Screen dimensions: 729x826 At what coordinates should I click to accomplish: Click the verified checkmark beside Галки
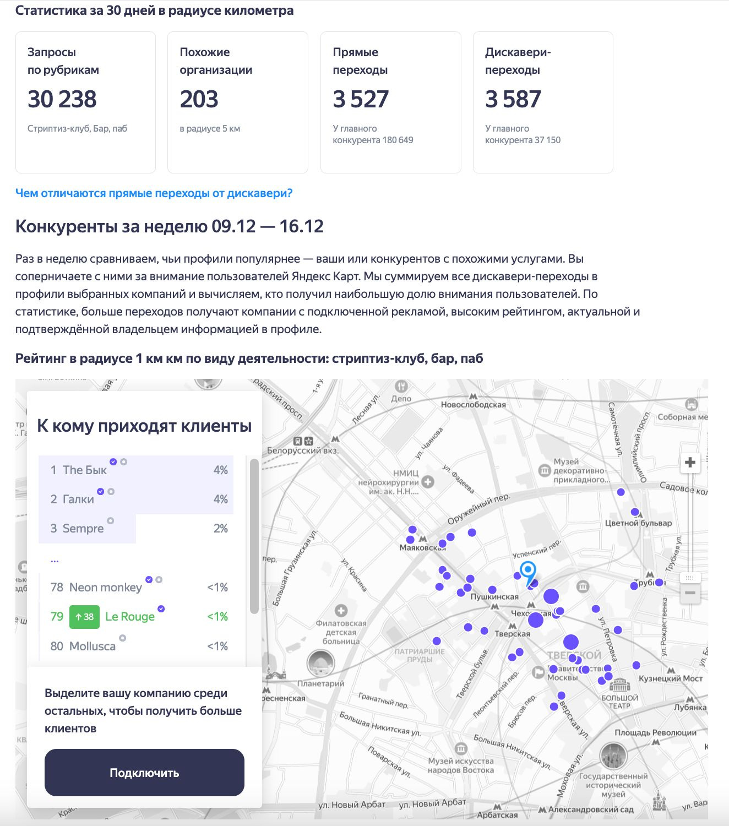click(100, 491)
